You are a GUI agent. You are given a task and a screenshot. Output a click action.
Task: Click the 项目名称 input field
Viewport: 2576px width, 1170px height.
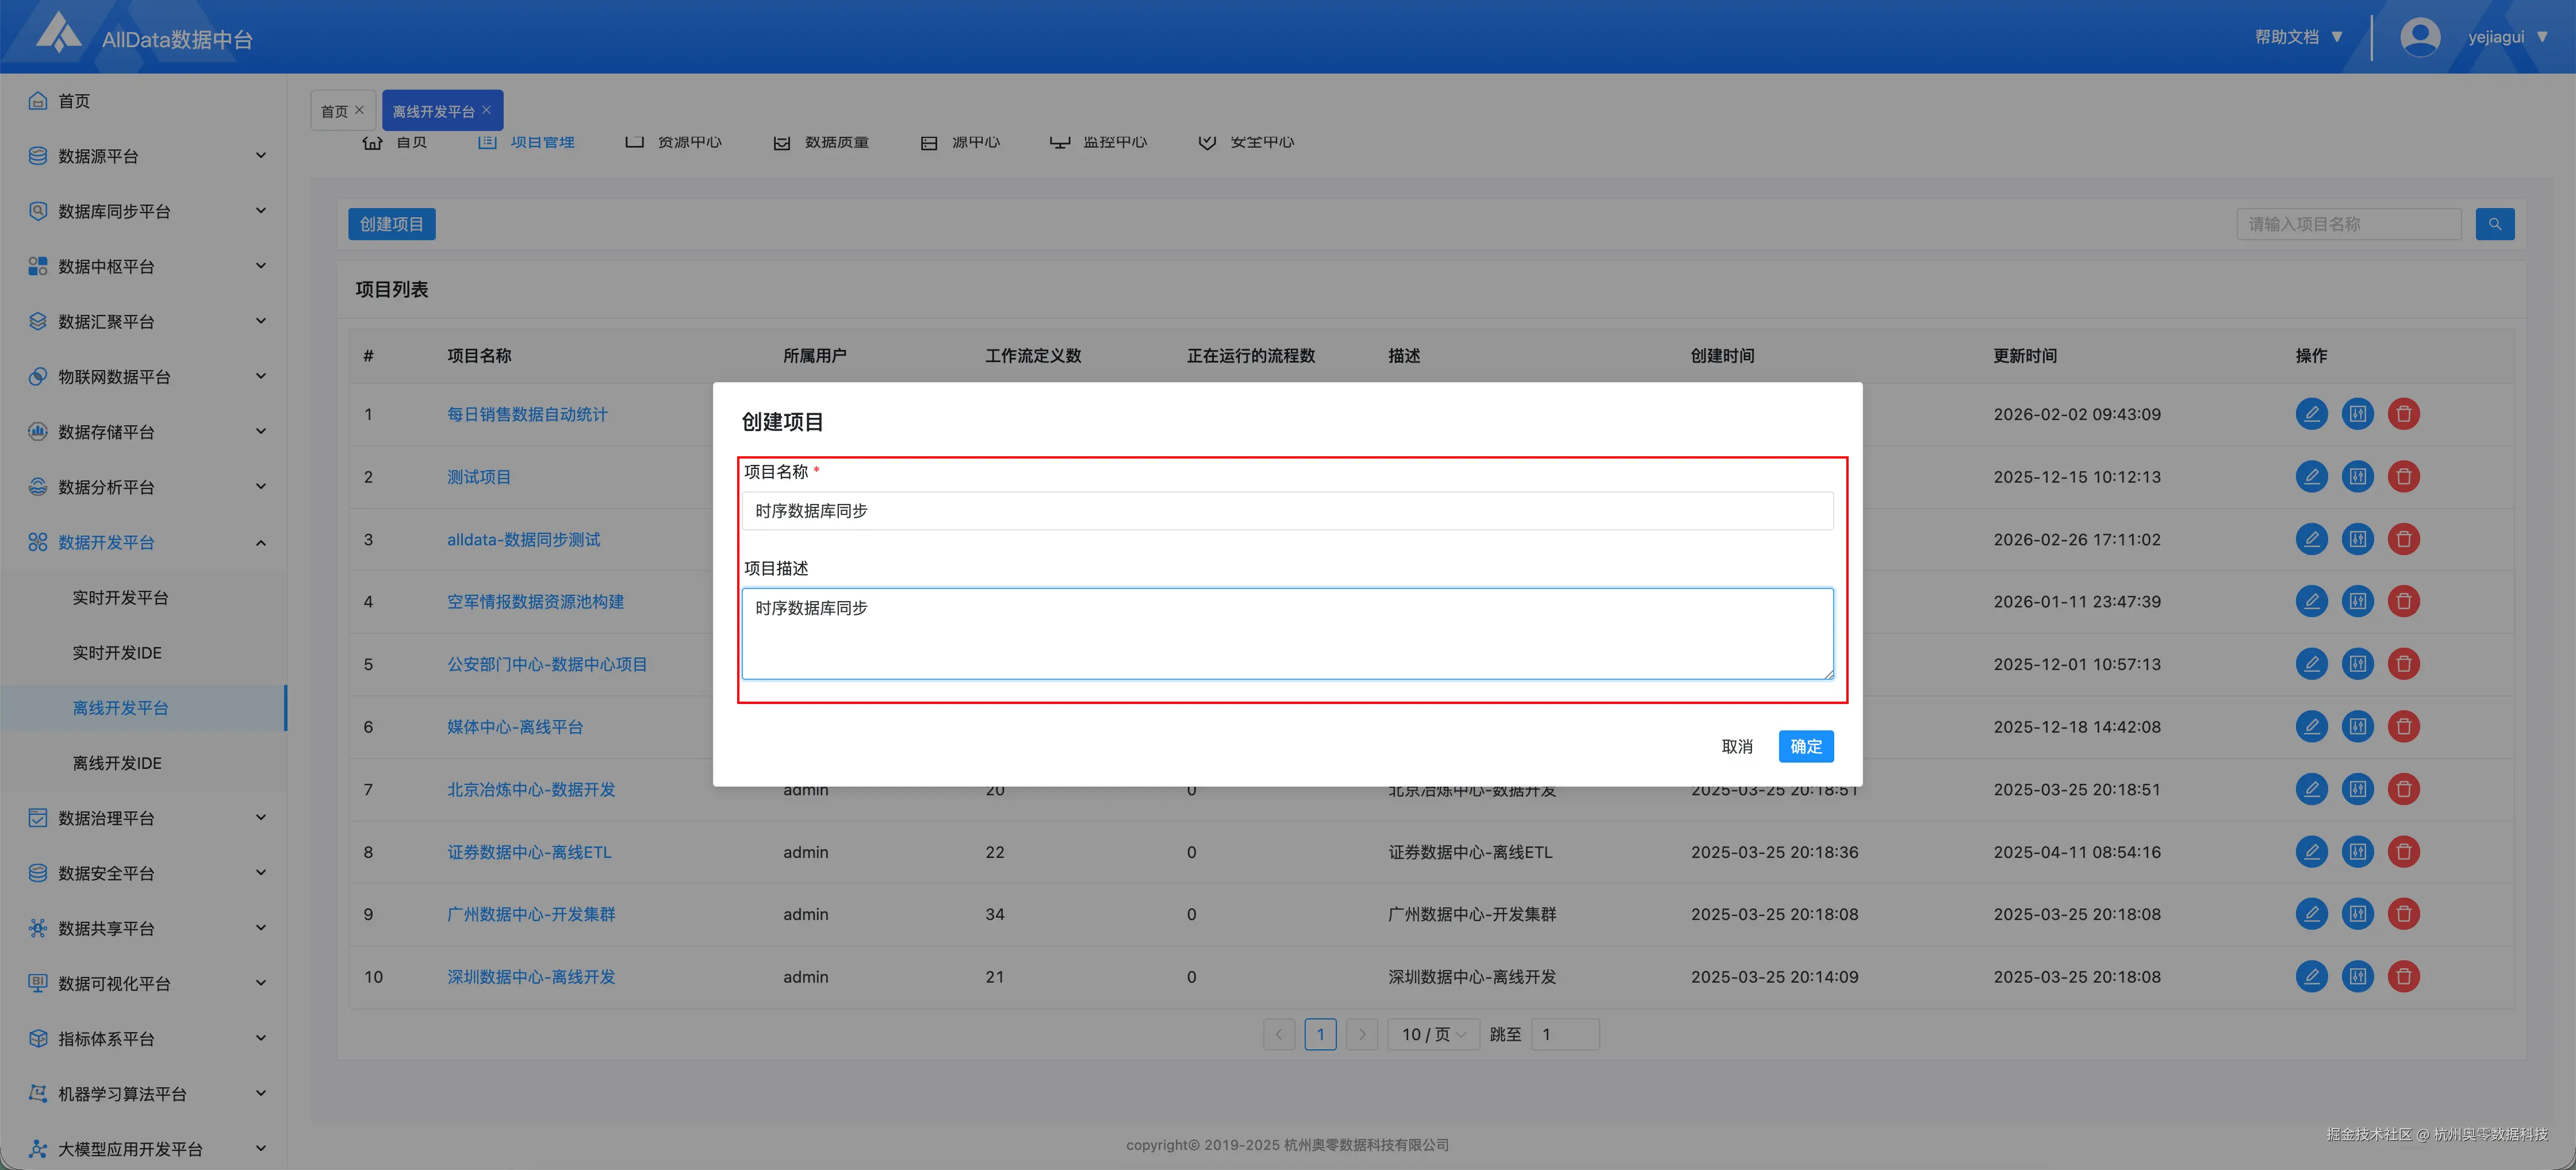[x=1287, y=510]
